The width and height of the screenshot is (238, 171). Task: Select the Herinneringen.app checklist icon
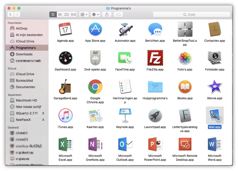125,86
